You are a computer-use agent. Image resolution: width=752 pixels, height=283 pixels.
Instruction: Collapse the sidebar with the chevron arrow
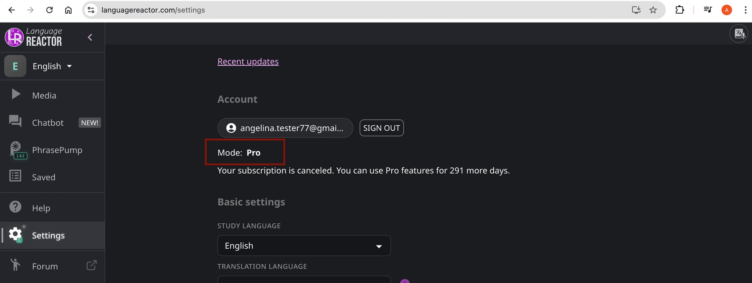point(90,37)
